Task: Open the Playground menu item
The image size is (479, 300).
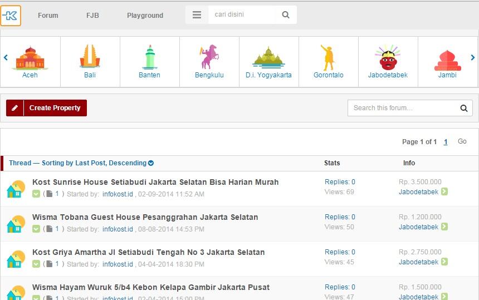Action: 145,15
